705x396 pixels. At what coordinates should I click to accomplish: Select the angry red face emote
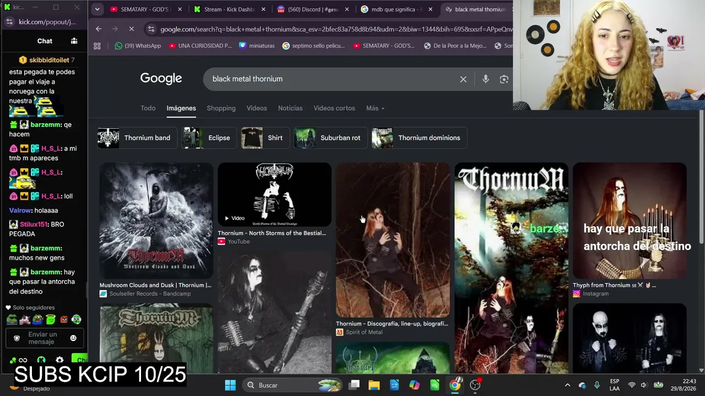[64, 319]
